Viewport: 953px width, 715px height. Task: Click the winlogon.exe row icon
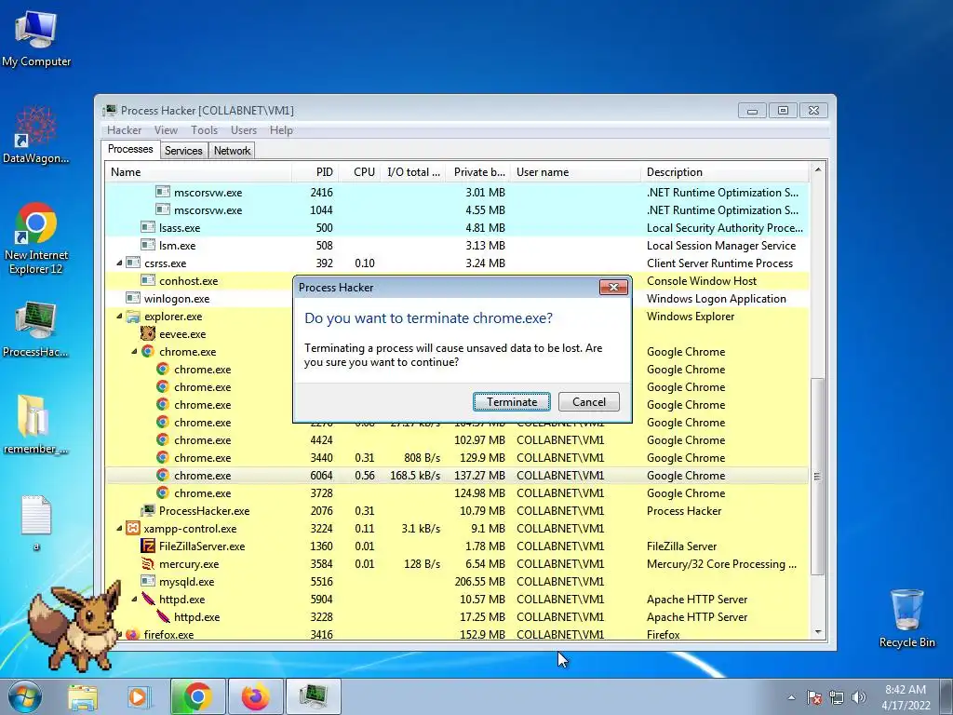(x=133, y=299)
